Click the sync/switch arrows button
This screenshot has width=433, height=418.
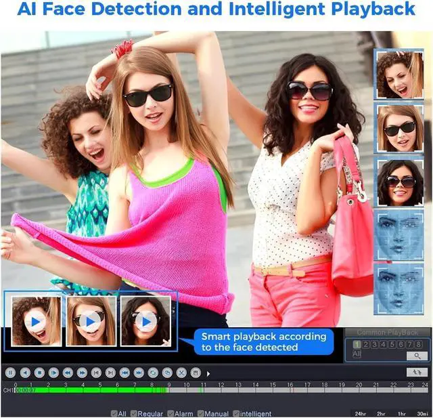[x=417, y=372]
